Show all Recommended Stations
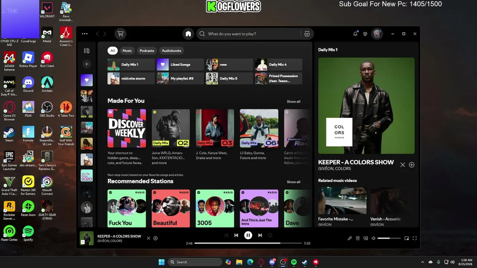This screenshot has width=477, height=268. (294, 182)
